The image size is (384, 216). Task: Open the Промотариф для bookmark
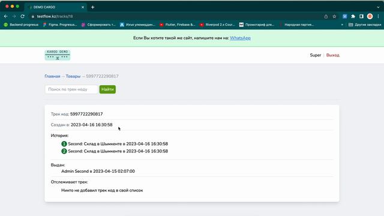[257, 25]
